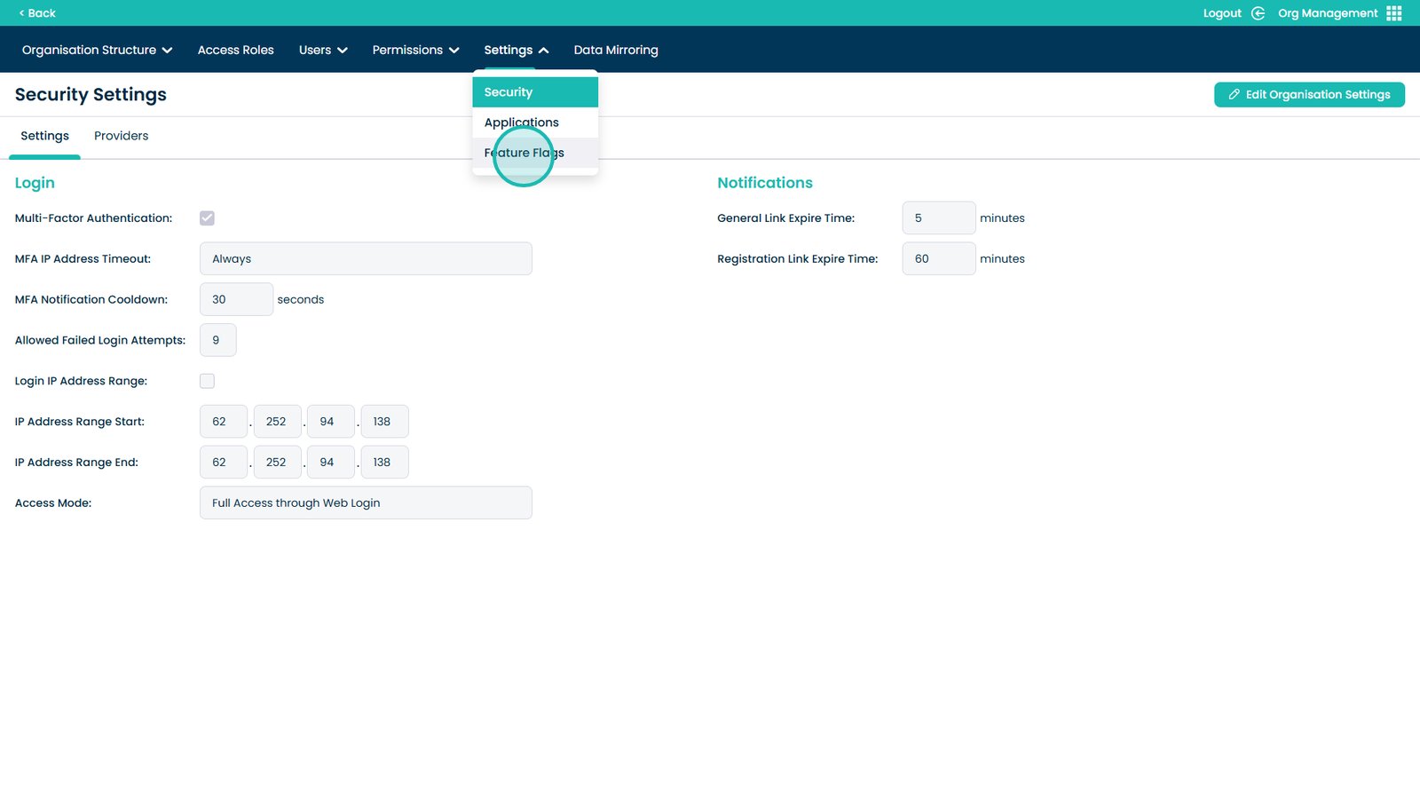Collapse the Settings menu chevron

tap(543, 51)
